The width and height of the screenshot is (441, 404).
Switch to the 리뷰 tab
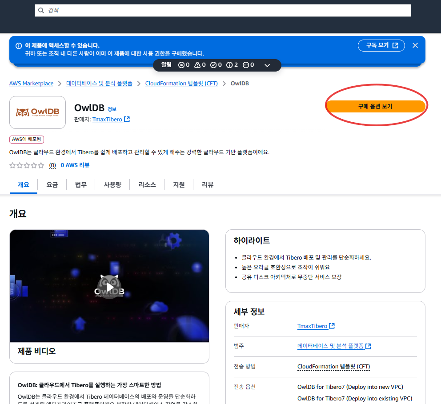[x=208, y=185]
